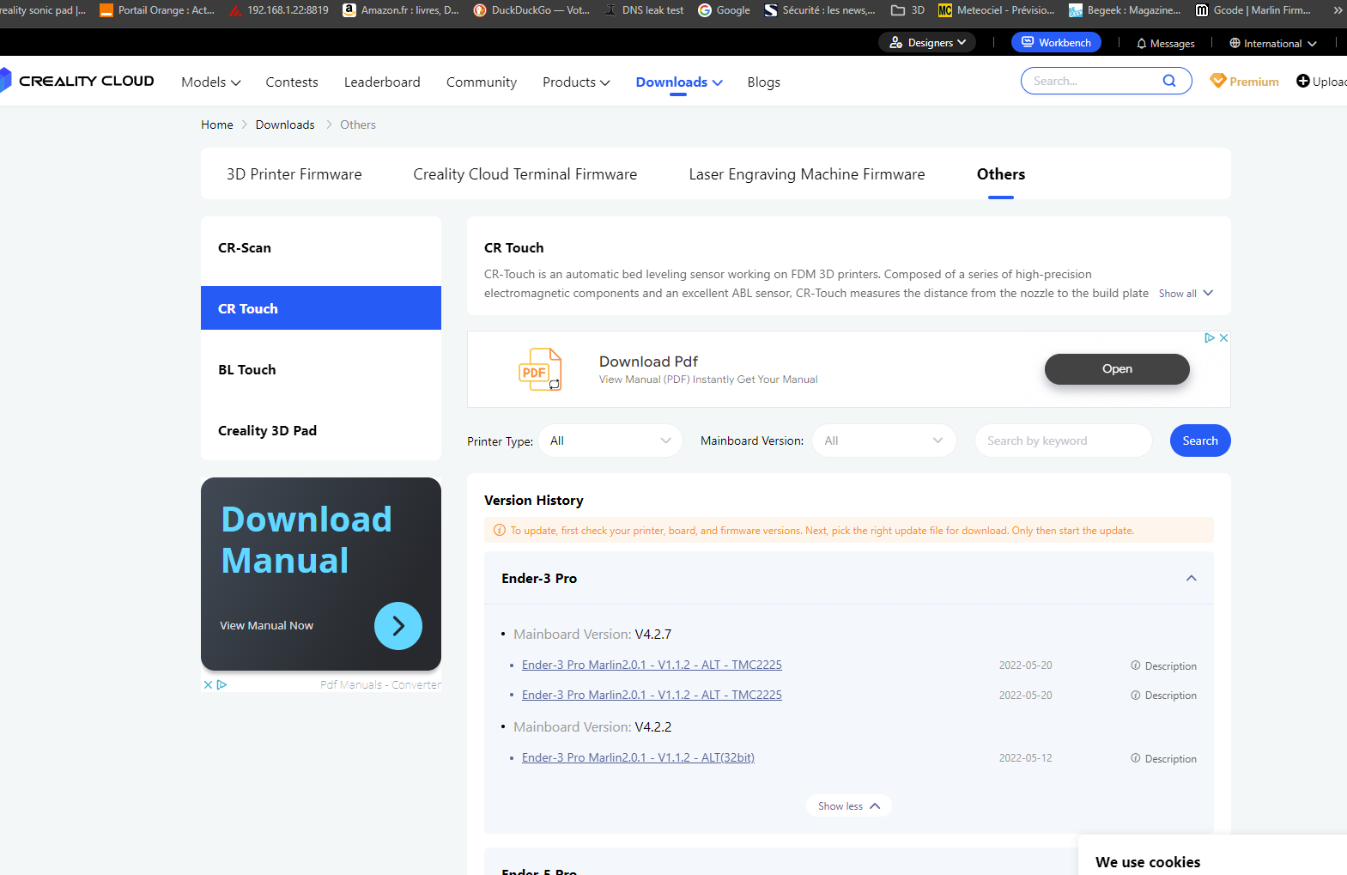Open the Ender-3 Pro ALT(32bit) firmware link
The width and height of the screenshot is (1347, 875).
pos(638,757)
